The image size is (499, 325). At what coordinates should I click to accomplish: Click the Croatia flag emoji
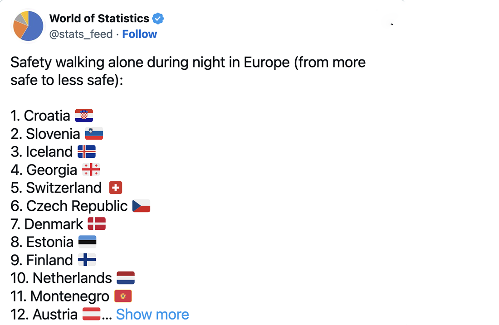84,116
